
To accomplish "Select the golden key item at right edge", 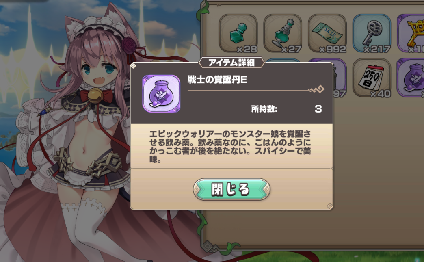I will coord(411,33).
